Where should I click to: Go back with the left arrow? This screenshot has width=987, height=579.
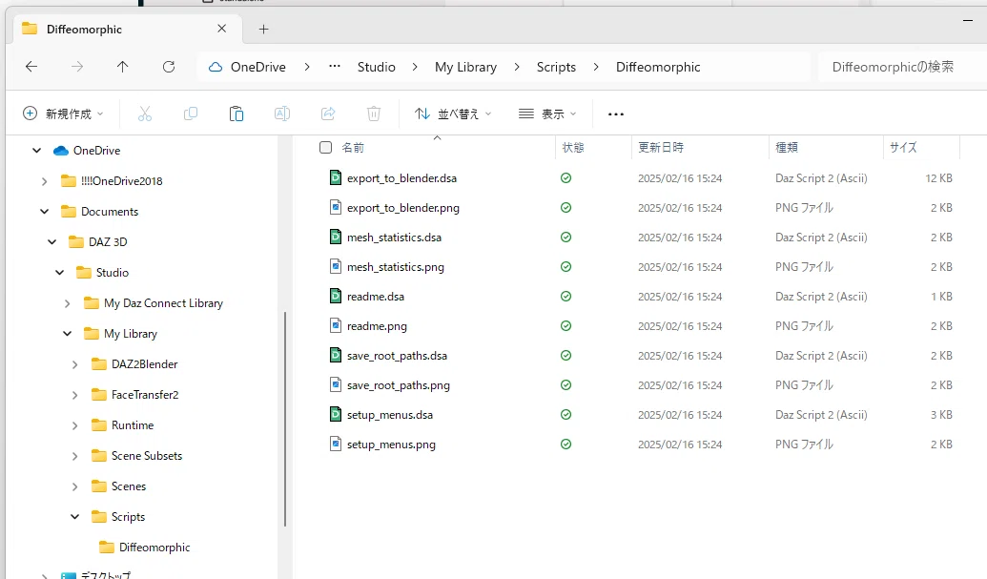pos(31,67)
